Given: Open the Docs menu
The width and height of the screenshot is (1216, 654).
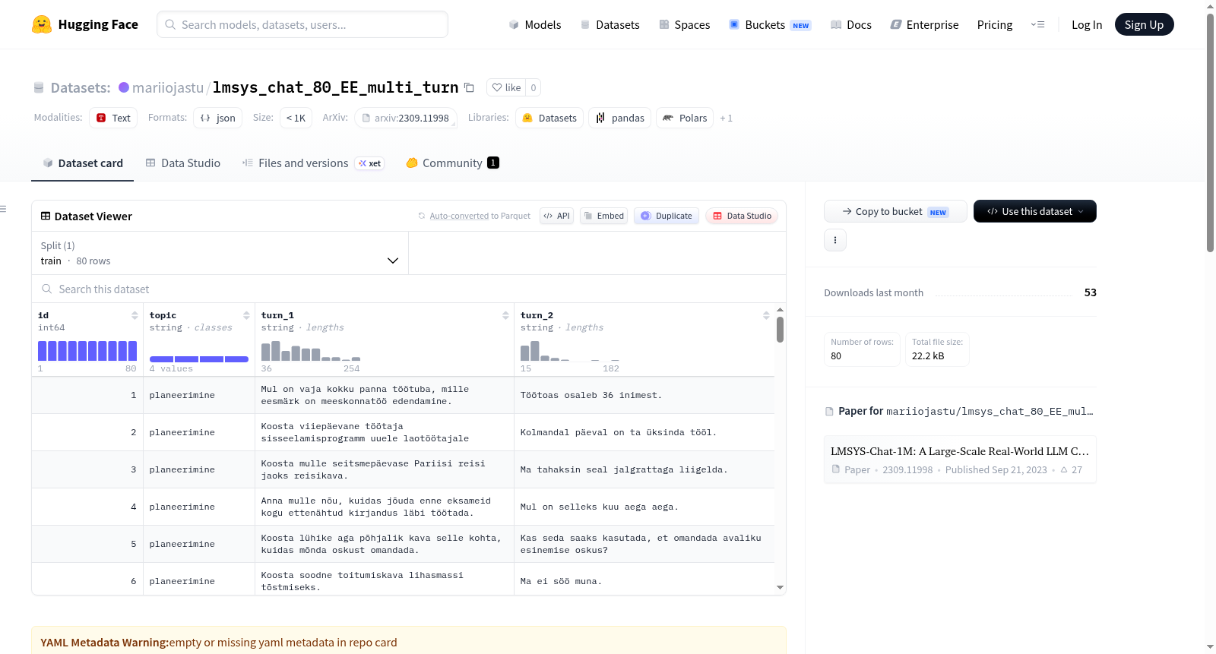Looking at the screenshot, I should [x=850, y=24].
